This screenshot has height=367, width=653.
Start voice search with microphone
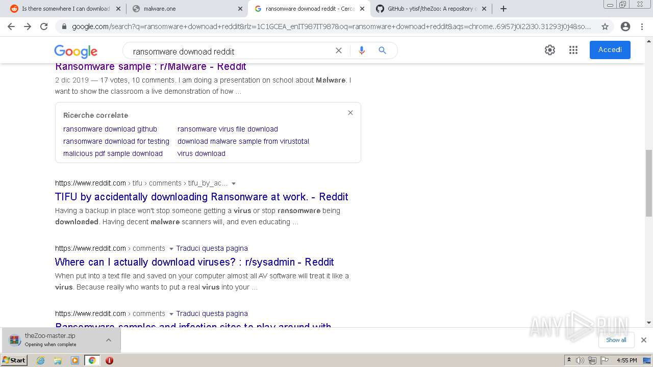click(362, 50)
